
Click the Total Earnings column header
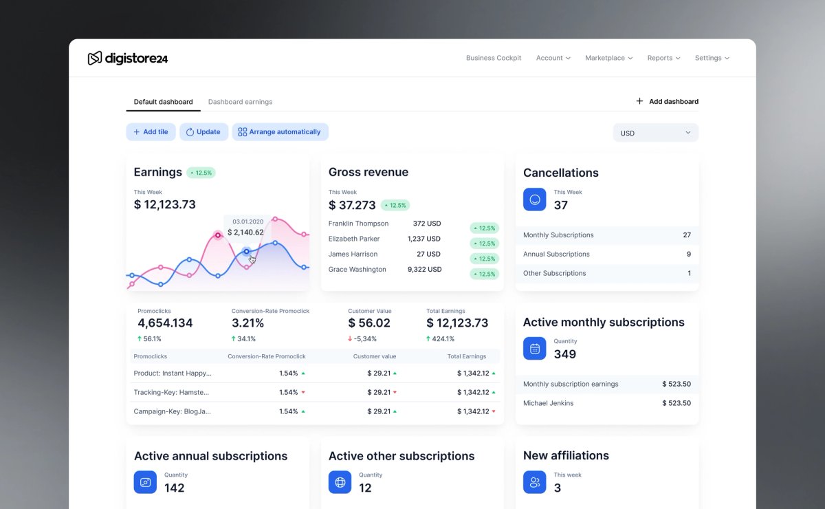pos(467,356)
